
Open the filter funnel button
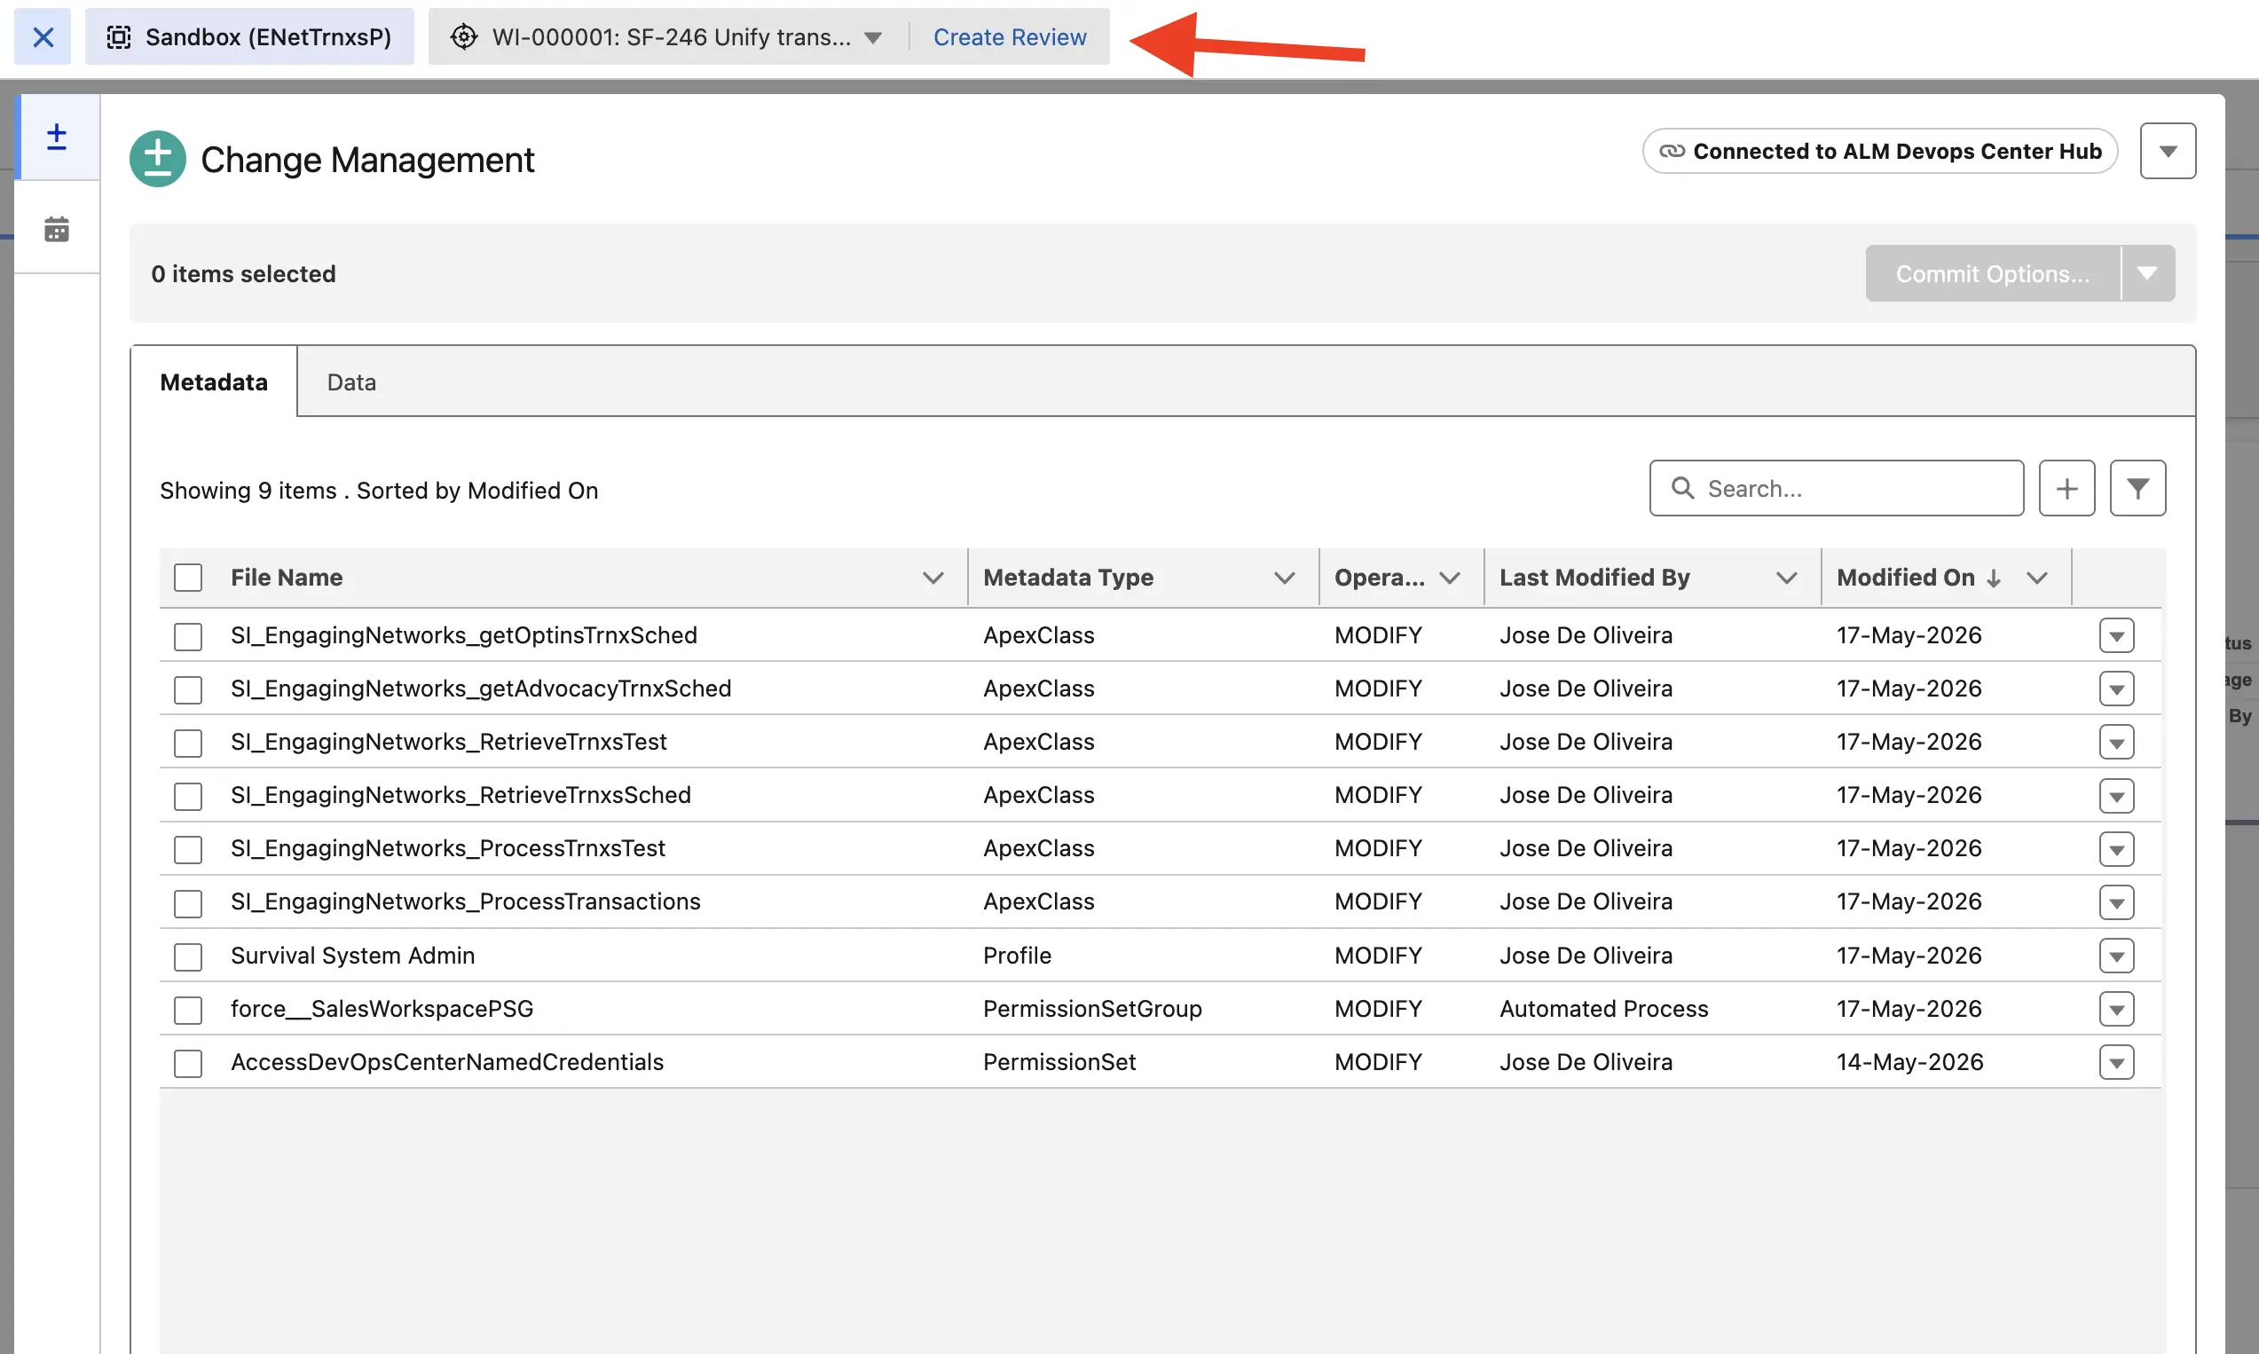2137,488
